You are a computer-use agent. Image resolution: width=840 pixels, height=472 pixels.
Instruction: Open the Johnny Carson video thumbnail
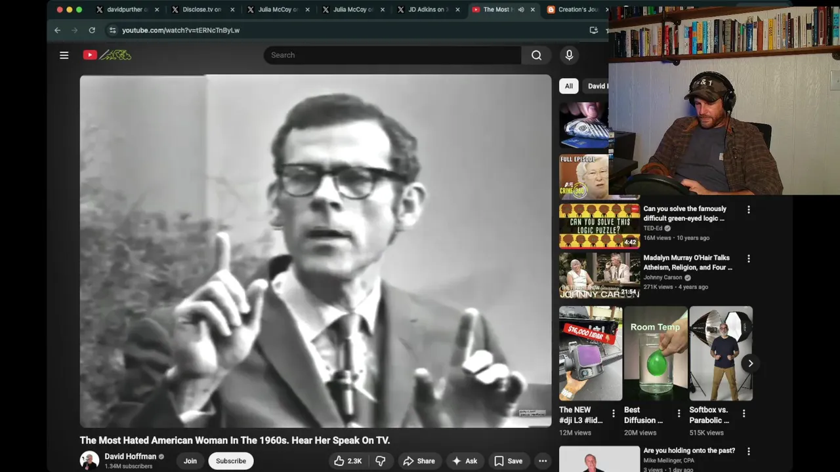point(599,275)
